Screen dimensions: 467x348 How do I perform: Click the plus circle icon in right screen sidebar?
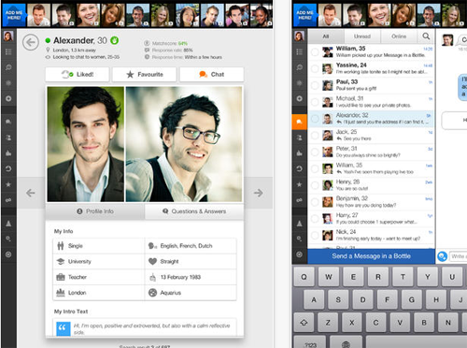pos(299,98)
